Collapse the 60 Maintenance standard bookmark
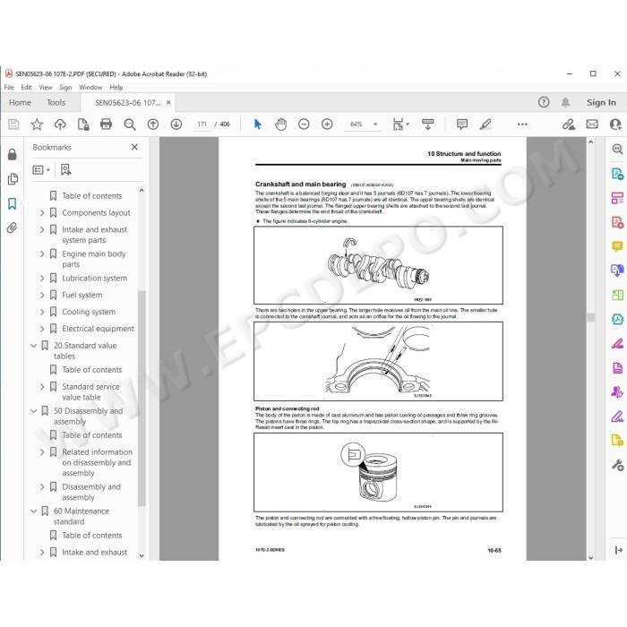This screenshot has width=627, height=627. point(34,511)
